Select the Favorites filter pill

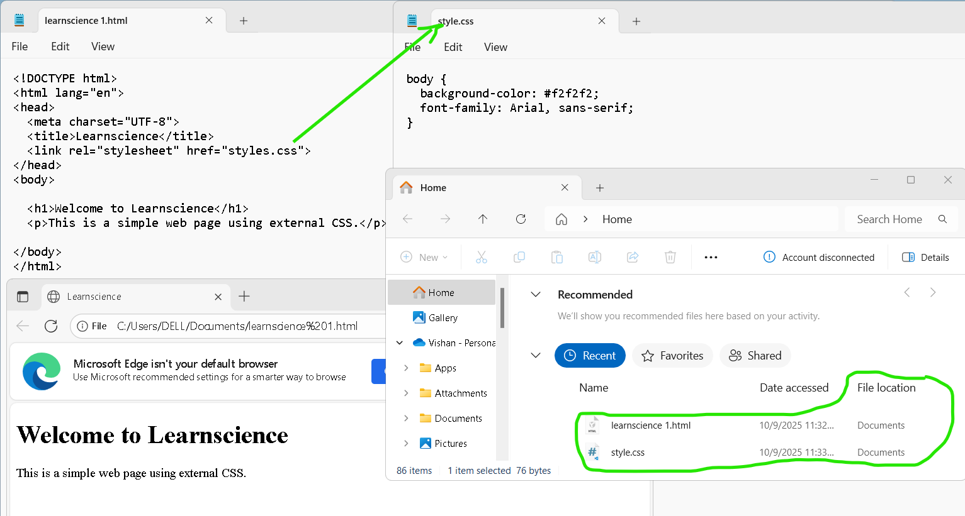[x=672, y=356]
